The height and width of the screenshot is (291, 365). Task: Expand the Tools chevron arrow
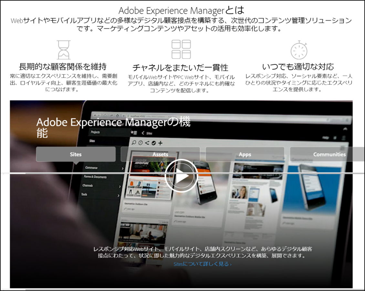[118, 196]
